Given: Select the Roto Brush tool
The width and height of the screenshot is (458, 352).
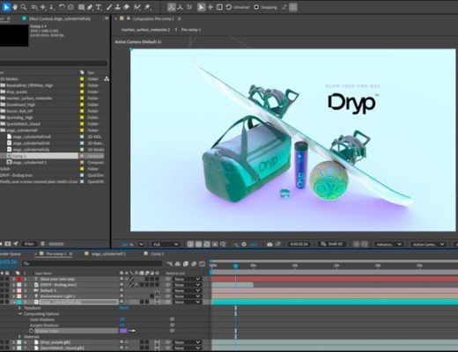Looking at the screenshot, I should (137, 7).
